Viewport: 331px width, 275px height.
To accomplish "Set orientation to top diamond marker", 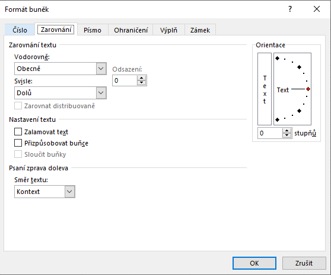I will tap(278, 59).
